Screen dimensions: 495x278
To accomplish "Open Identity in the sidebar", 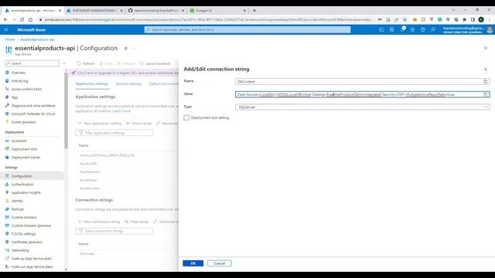I will point(17,201).
